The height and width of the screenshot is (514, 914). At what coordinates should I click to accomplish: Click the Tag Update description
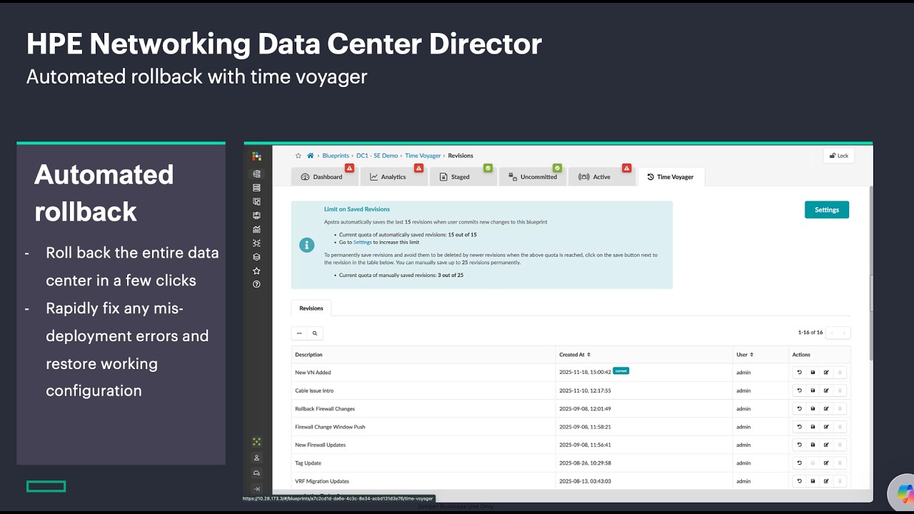[308, 463]
